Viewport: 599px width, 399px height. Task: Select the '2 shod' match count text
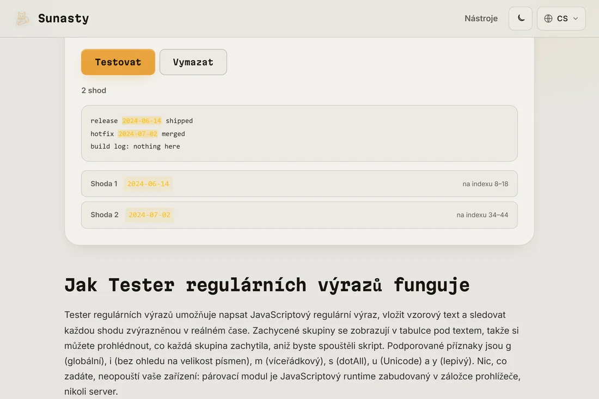click(94, 90)
